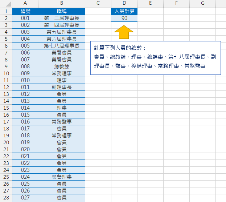Select cell with number 005

25,46
